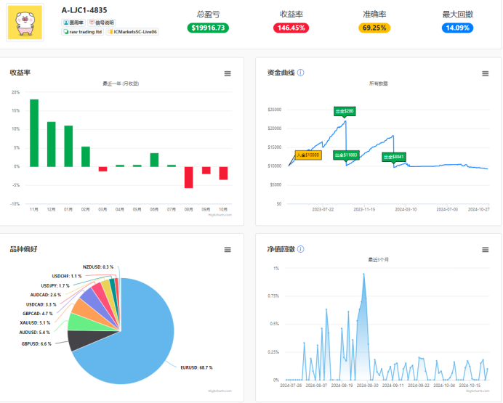
Task: Click the AUDUSD: 5.4 % label
Action: [x=34, y=333]
